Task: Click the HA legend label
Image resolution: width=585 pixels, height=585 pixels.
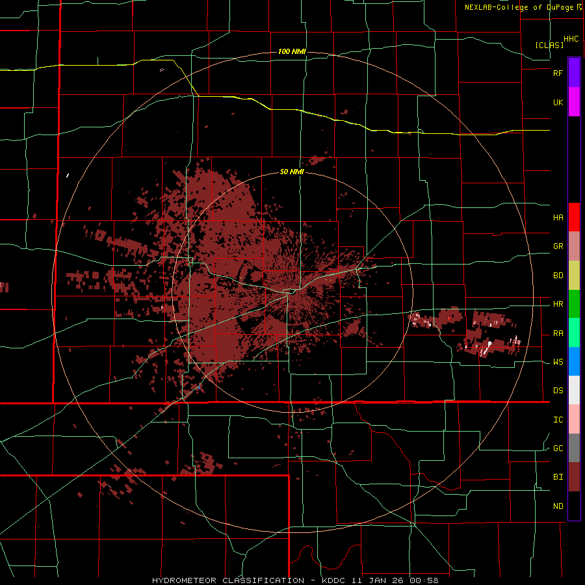Action: point(558,218)
